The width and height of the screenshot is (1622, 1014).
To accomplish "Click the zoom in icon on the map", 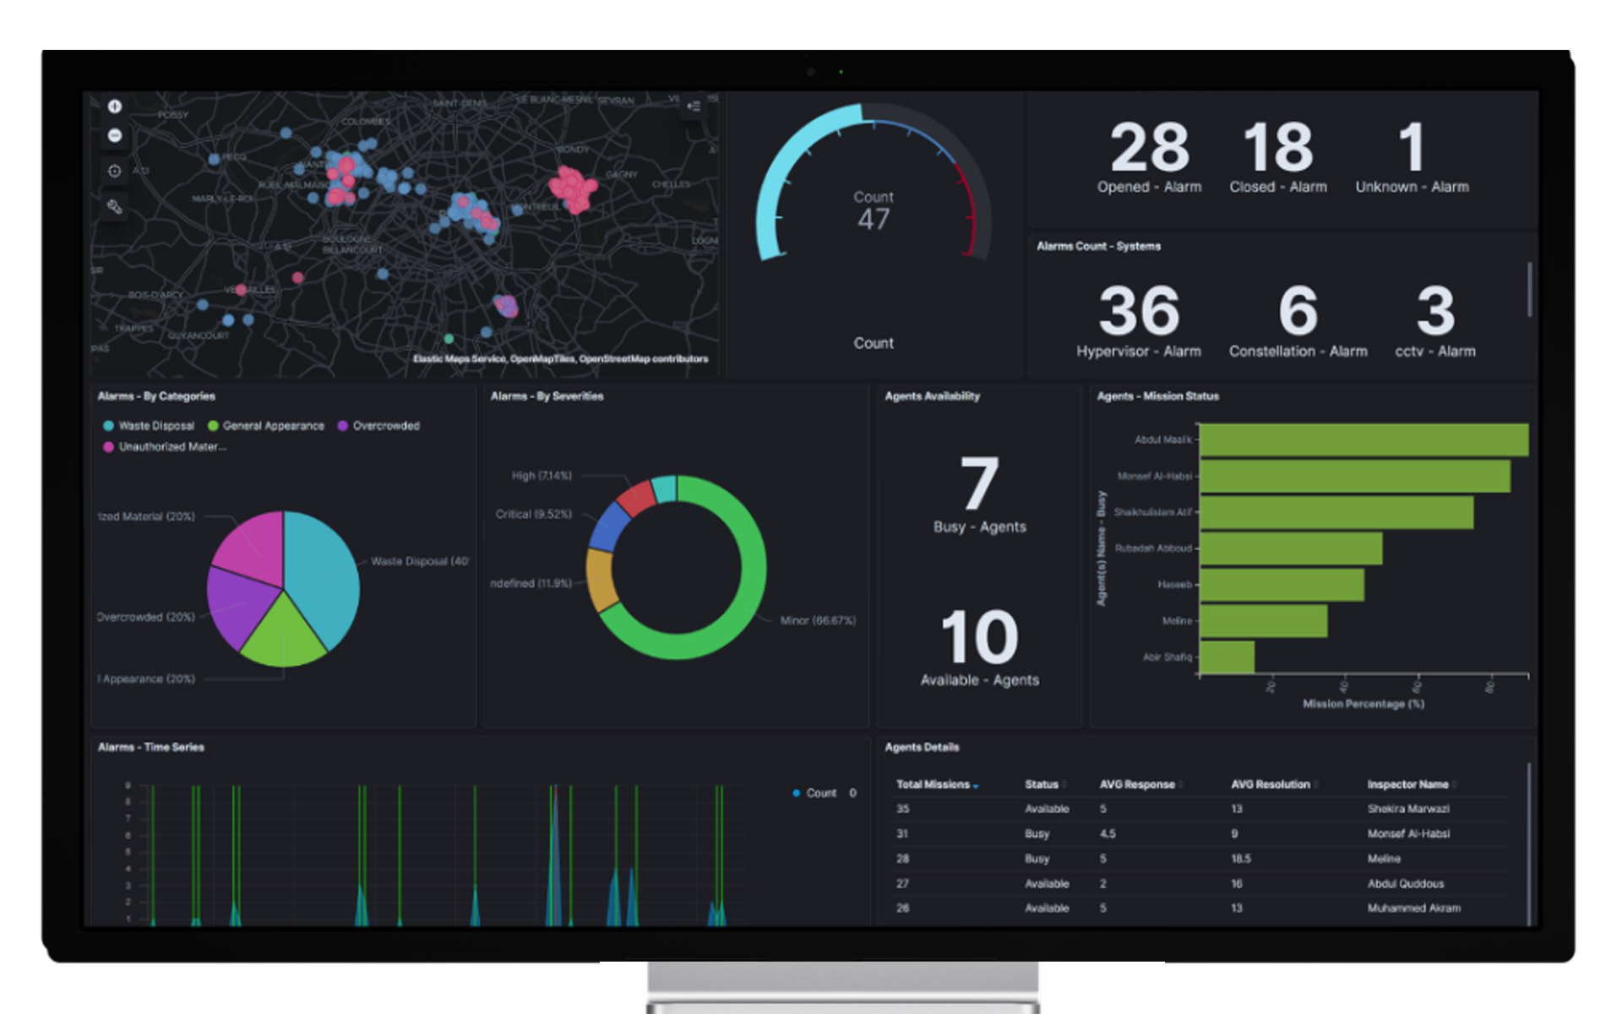I will click(114, 106).
